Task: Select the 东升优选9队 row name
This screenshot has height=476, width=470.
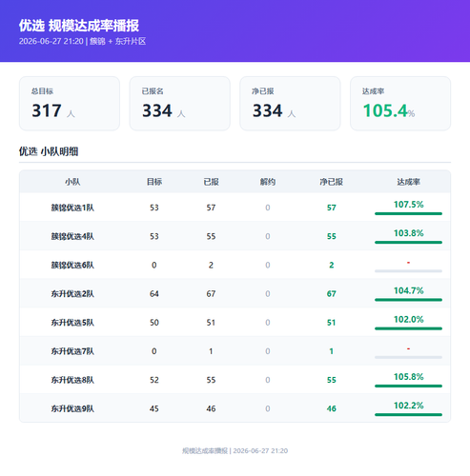Action: point(72,408)
